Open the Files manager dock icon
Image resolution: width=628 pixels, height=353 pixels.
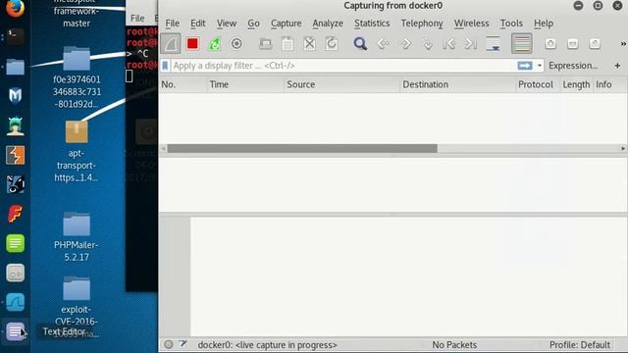[x=16, y=67]
